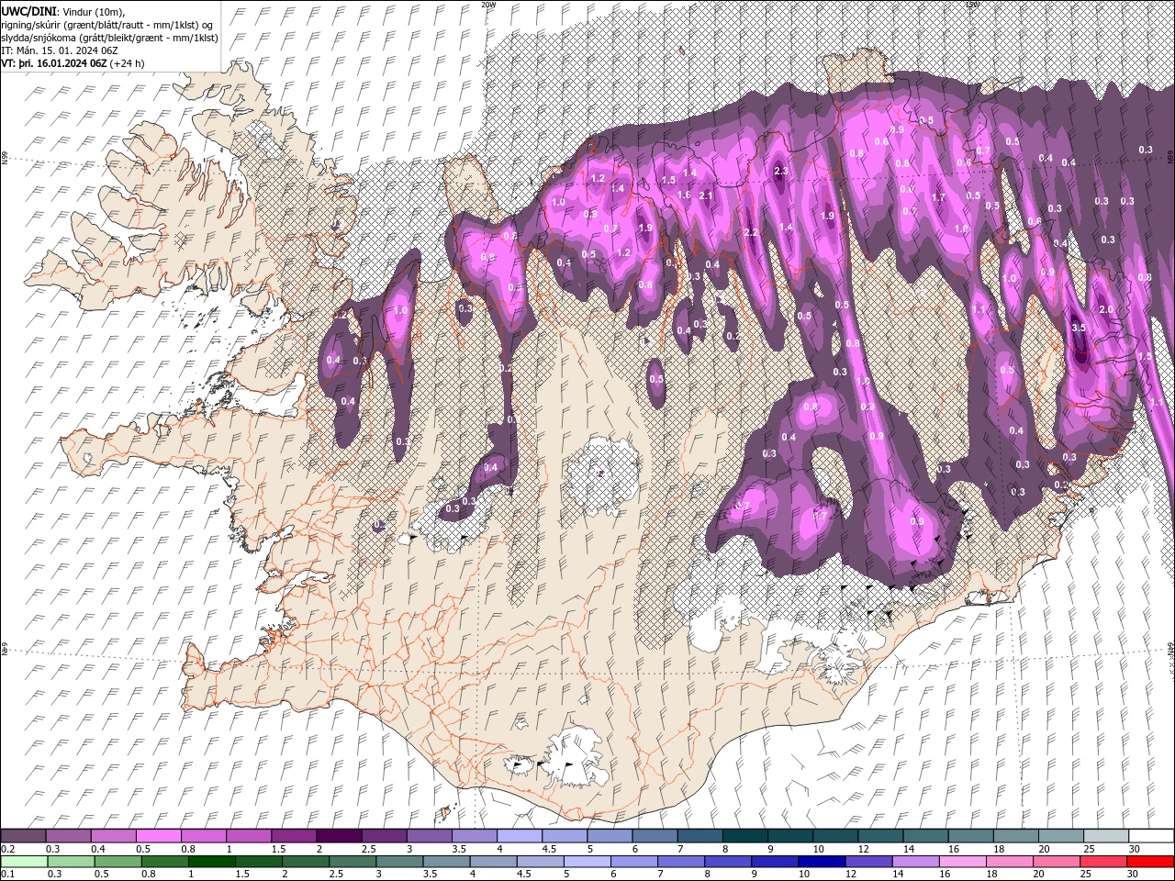This screenshot has height=881, width=1175.
Task: Select the lavender swatch between 4 and 4.5 in top legend
Action: point(520,836)
